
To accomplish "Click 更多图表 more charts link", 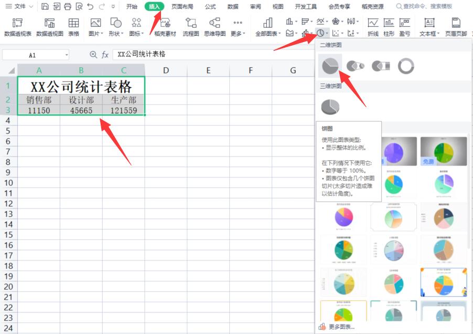I will coord(337,327).
